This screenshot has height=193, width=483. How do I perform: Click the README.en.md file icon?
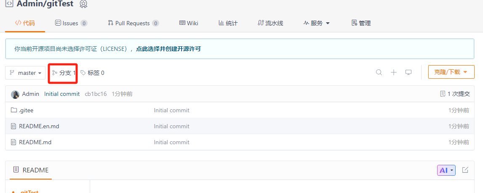coord(13,126)
